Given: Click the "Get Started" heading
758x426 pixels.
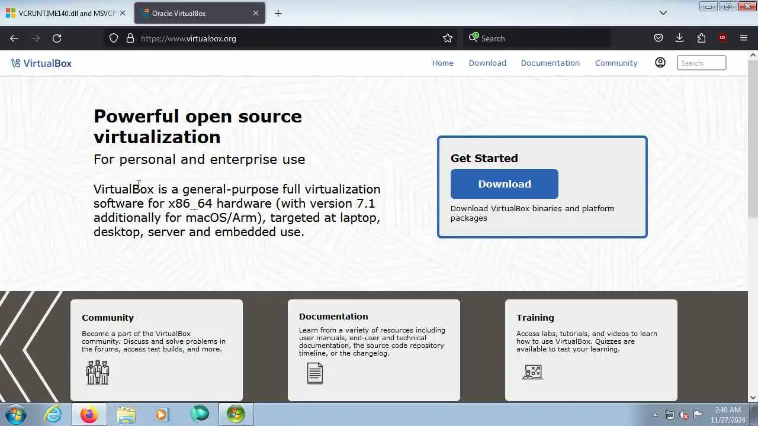Looking at the screenshot, I should click(484, 158).
